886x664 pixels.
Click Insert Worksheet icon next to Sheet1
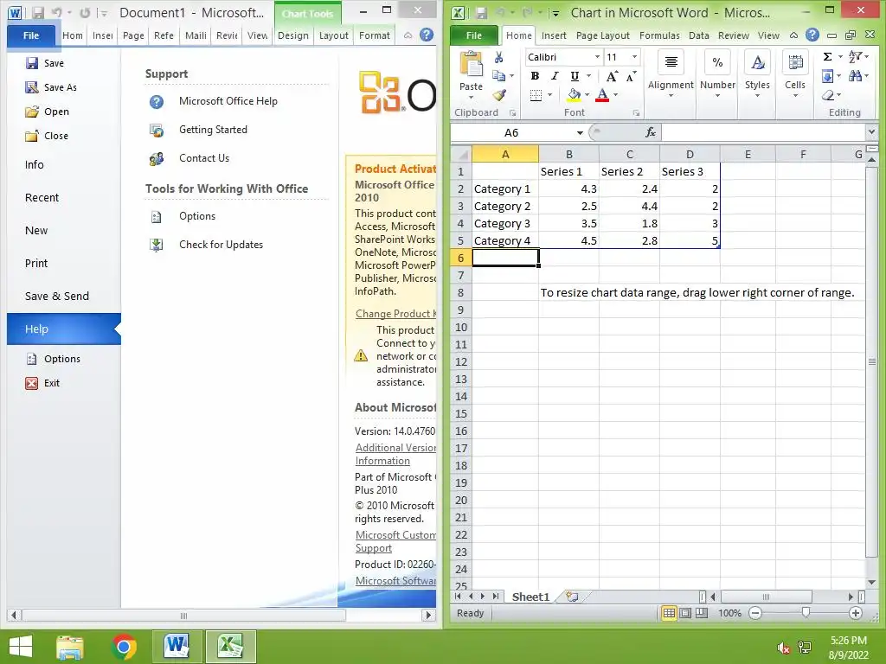tap(572, 597)
